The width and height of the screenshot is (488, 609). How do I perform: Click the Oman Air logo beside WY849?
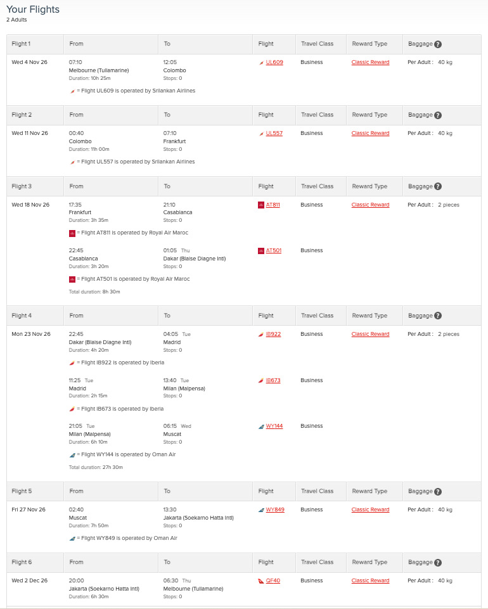pyautogui.click(x=261, y=510)
